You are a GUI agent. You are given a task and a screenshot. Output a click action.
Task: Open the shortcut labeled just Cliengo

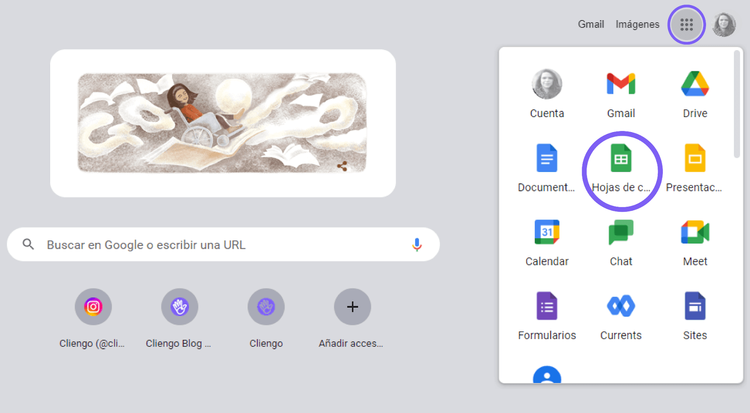pos(266,319)
